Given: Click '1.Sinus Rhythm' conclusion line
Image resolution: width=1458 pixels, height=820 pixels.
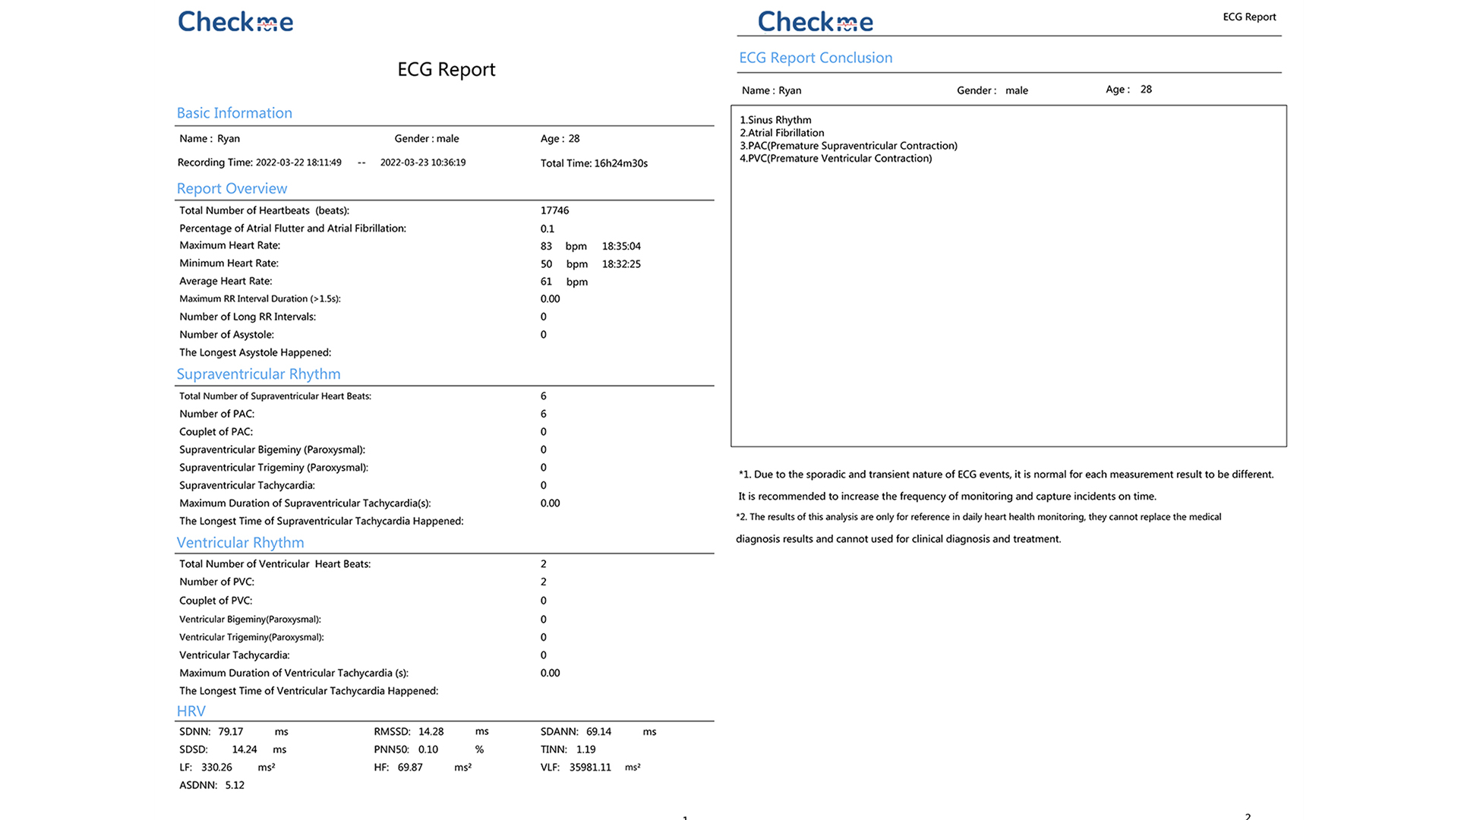Looking at the screenshot, I should [775, 120].
